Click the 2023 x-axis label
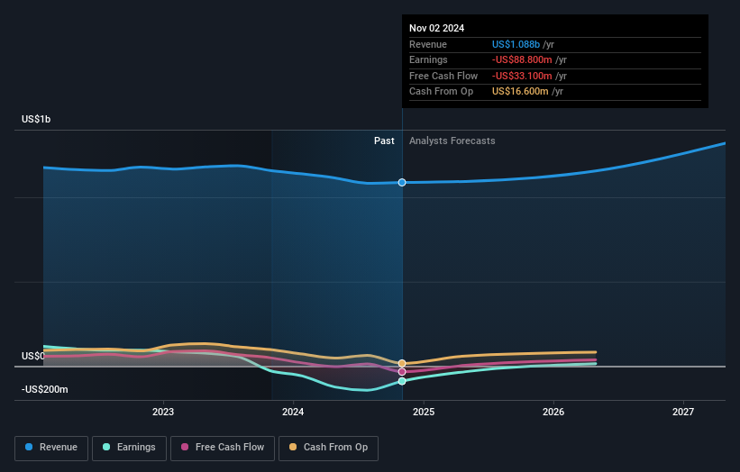The width and height of the screenshot is (740, 472). tap(163, 412)
